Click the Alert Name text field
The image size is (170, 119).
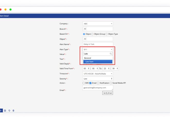(x=98, y=44)
